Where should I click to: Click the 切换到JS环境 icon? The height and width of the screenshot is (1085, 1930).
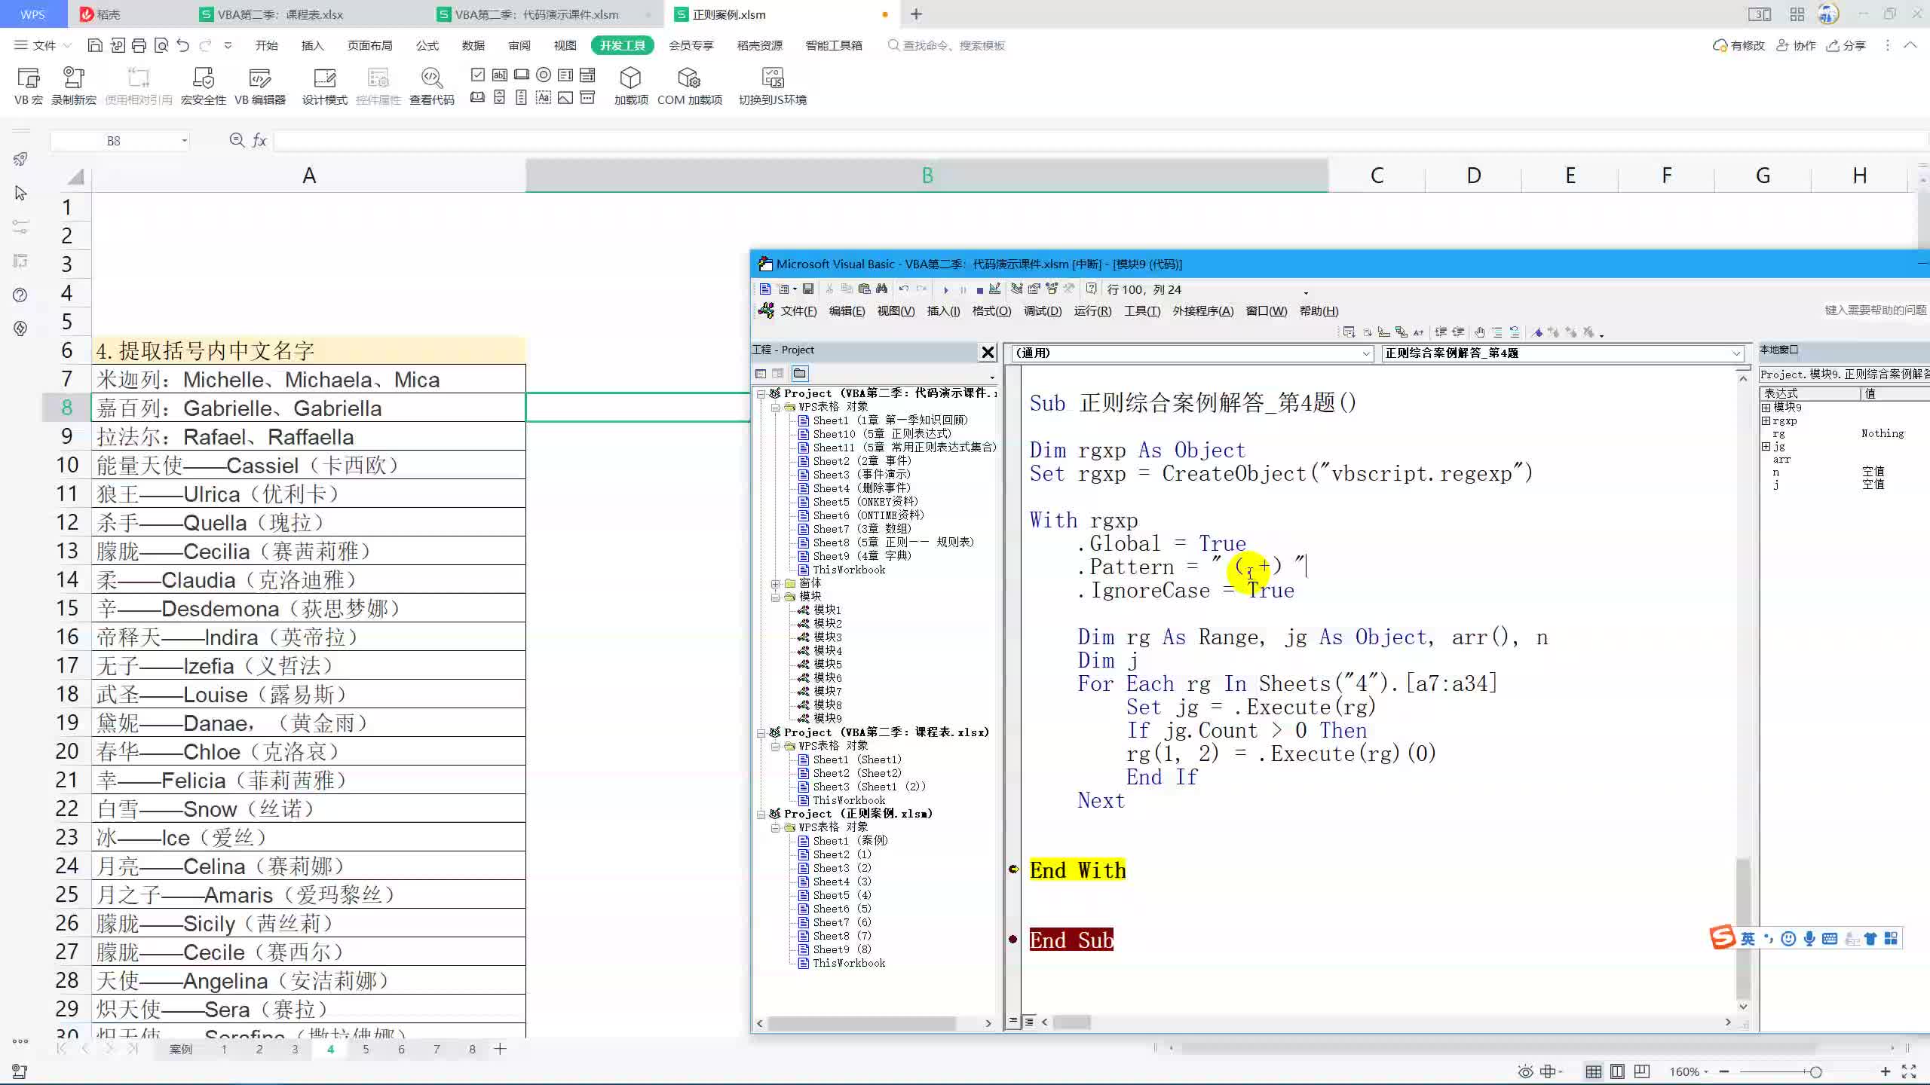772,78
